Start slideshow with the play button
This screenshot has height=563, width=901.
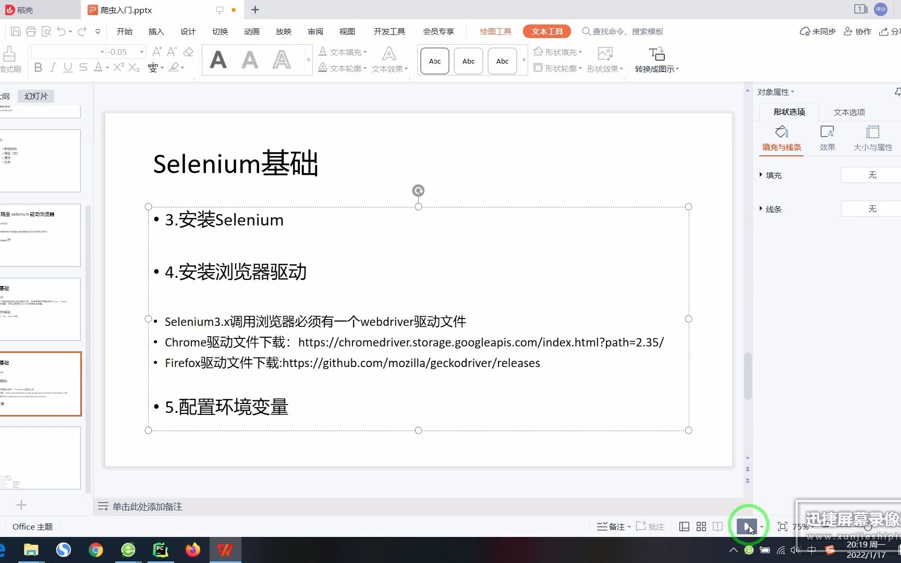pyautogui.click(x=747, y=527)
